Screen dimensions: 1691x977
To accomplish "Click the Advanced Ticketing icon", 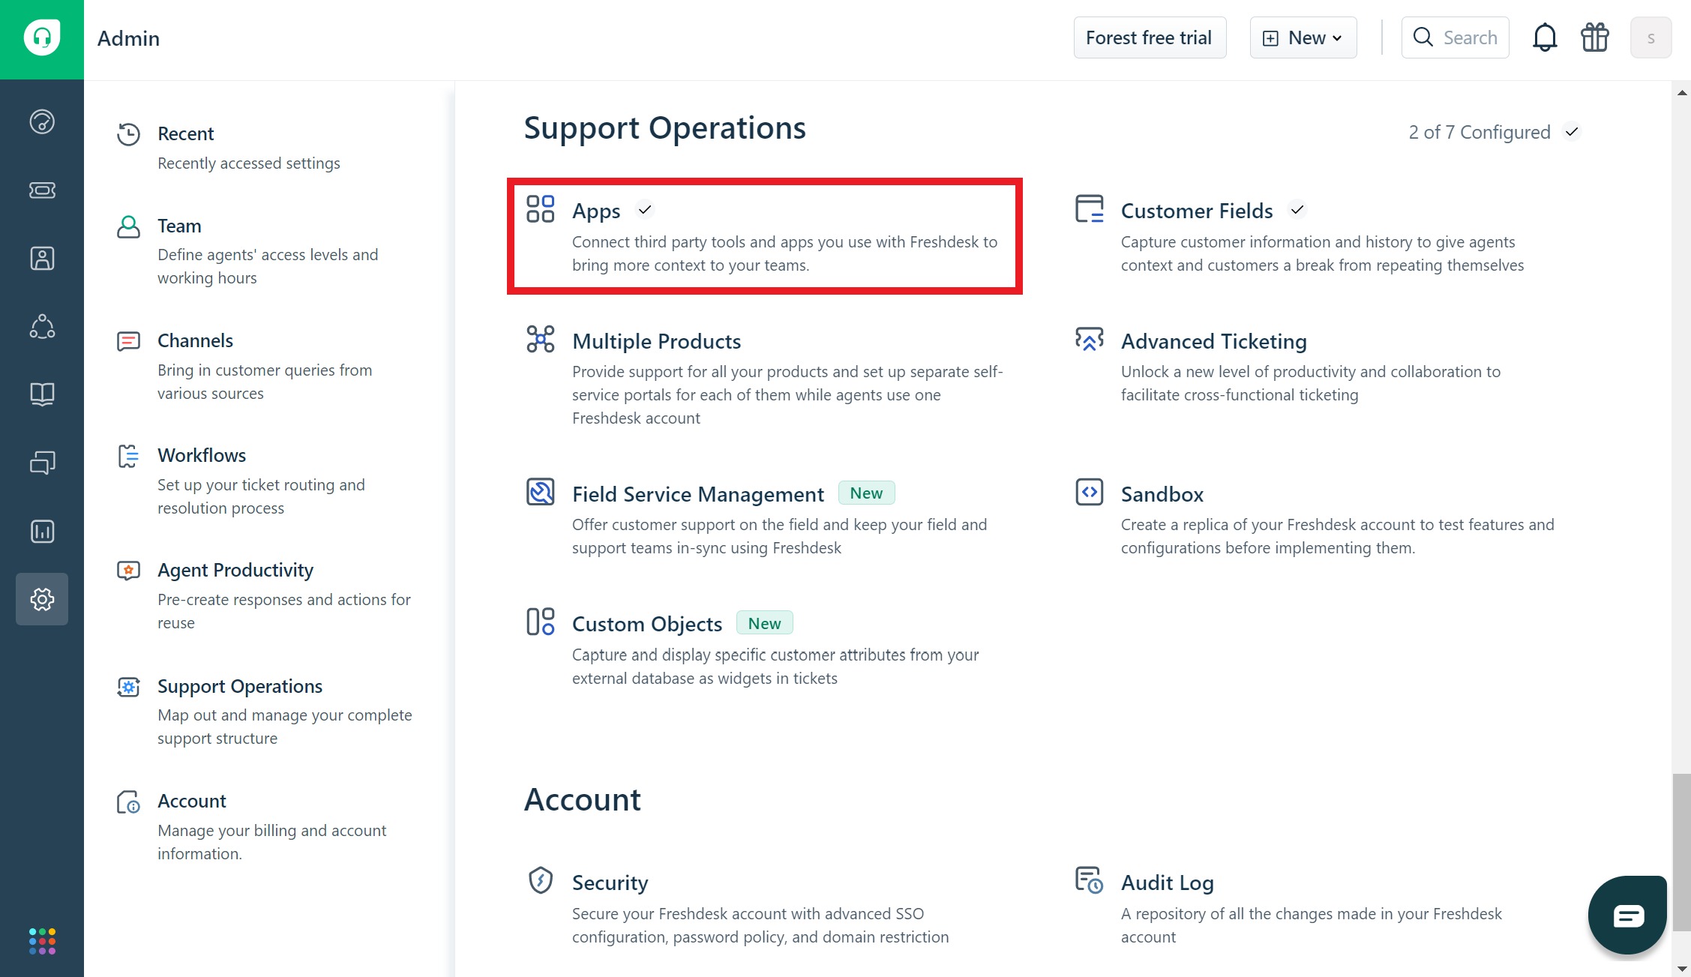I will (1090, 339).
